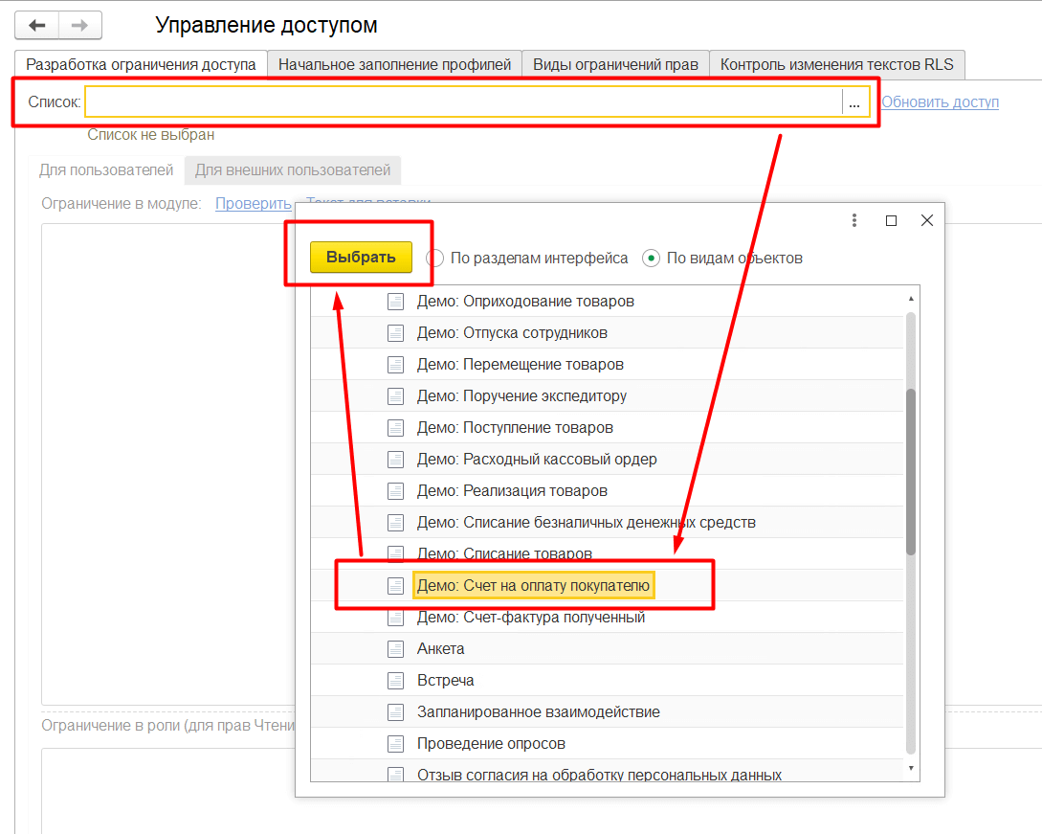
Task: Click the back navigation arrow
Action: coord(37,25)
